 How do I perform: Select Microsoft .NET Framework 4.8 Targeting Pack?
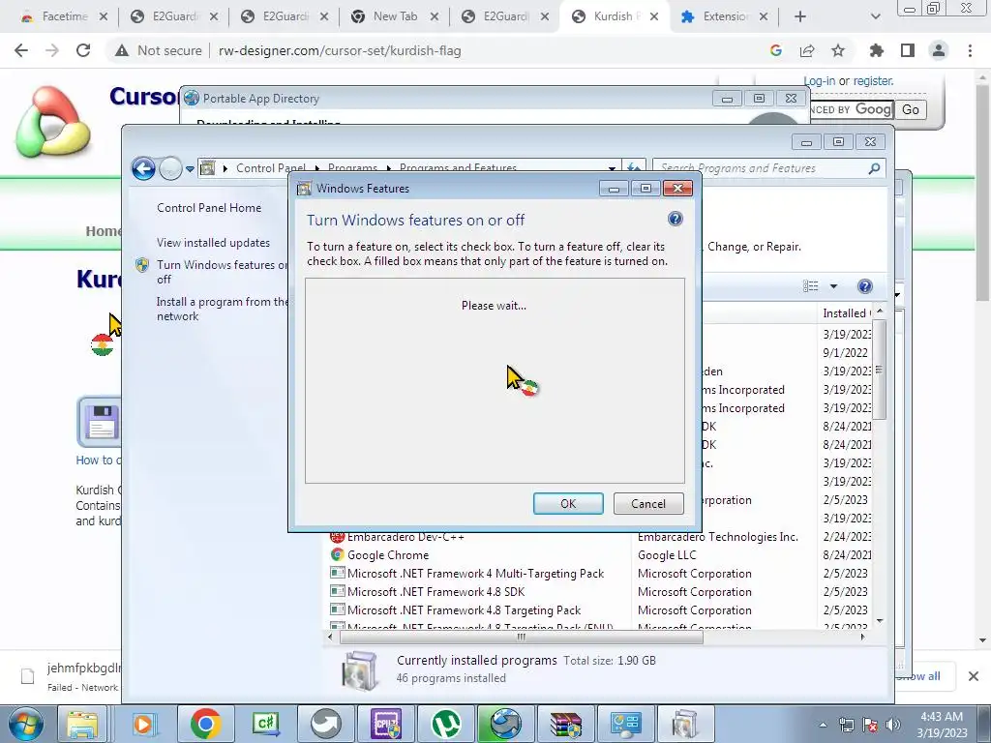coord(464,609)
